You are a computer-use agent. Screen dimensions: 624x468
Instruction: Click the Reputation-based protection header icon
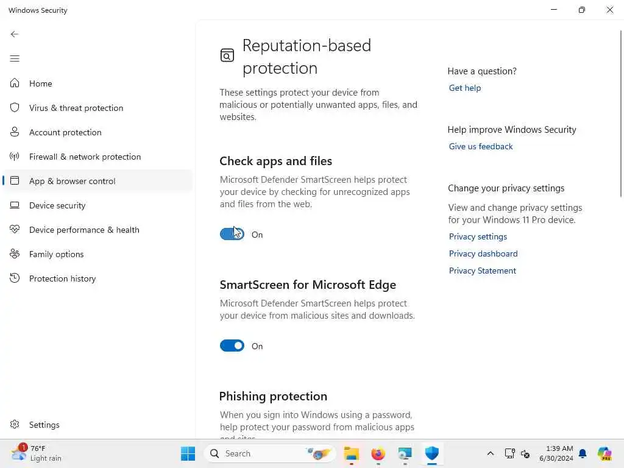tap(227, 55)
